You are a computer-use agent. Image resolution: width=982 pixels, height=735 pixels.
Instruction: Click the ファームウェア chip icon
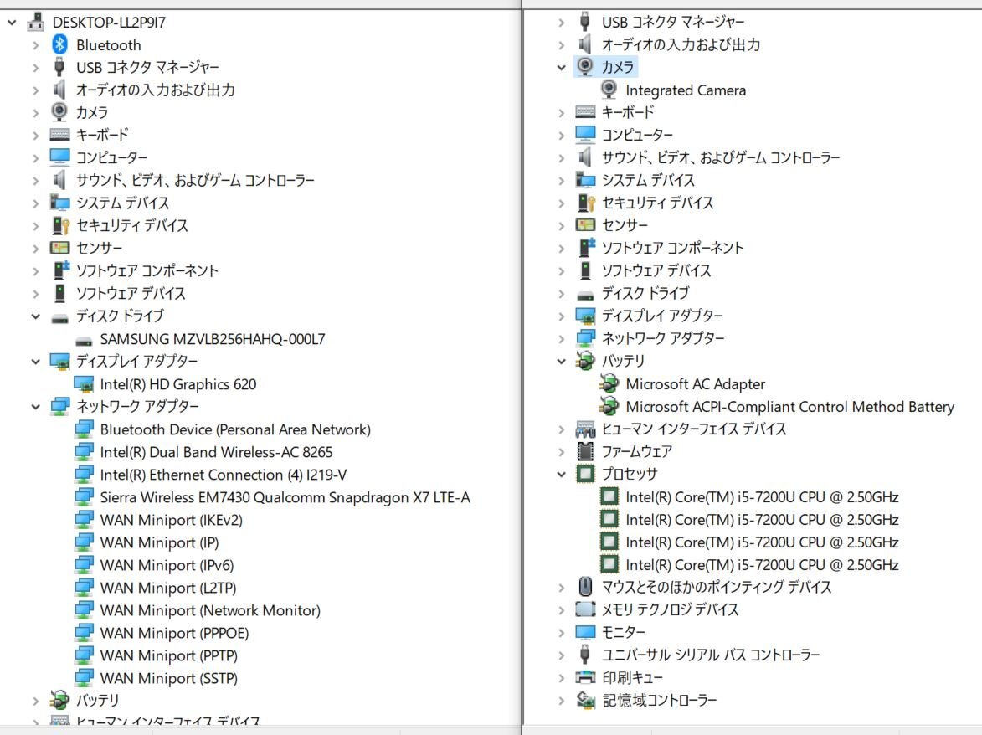tap(585, 450)
